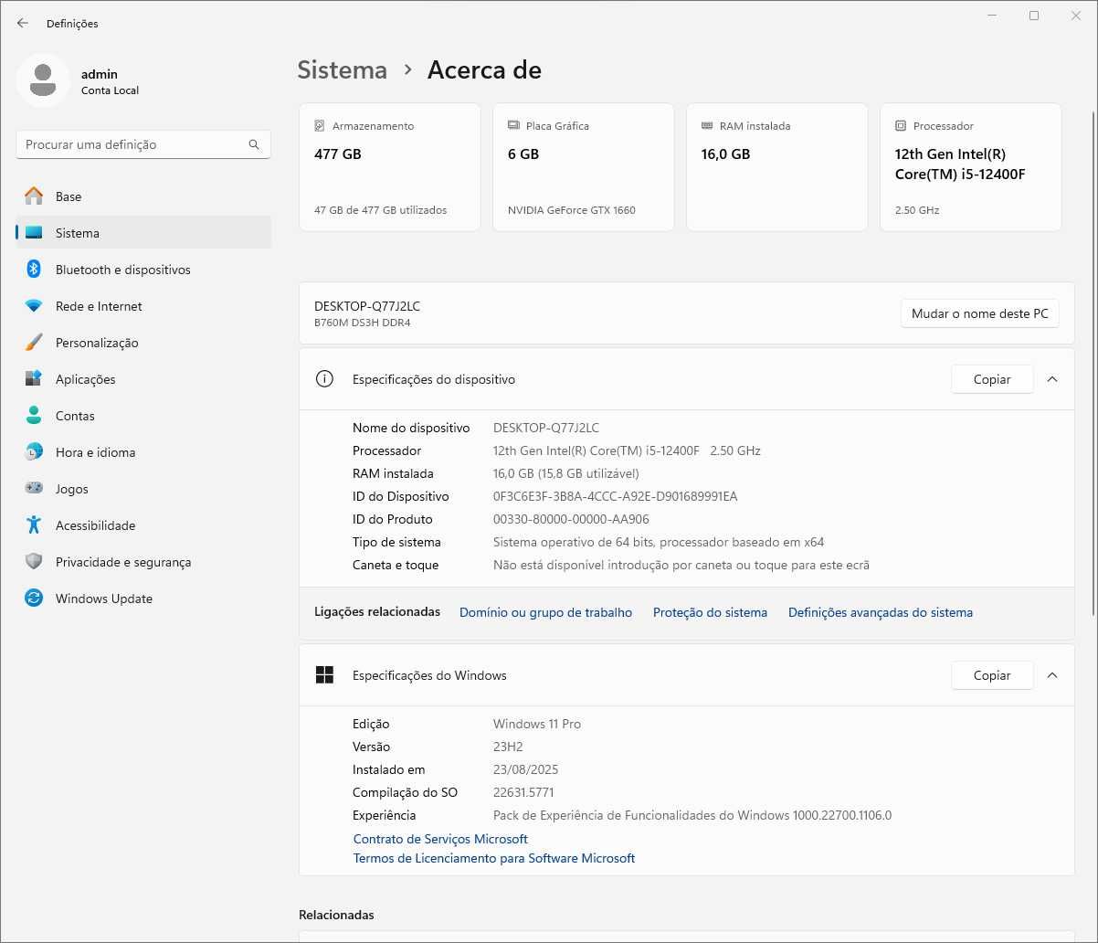Click the Placa Gráfica card icon

[513, 126]
